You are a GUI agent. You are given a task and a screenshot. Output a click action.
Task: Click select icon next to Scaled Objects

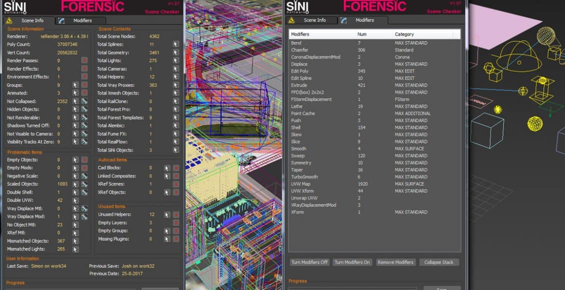point(75,184)
